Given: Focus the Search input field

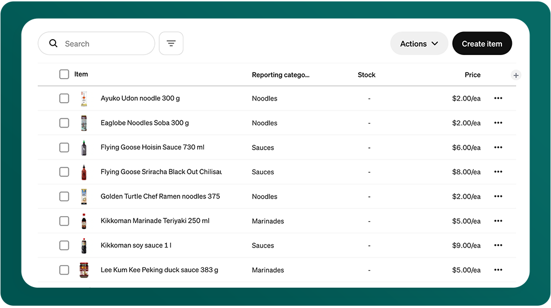Looking at the screenshot, I should [96, 43].
